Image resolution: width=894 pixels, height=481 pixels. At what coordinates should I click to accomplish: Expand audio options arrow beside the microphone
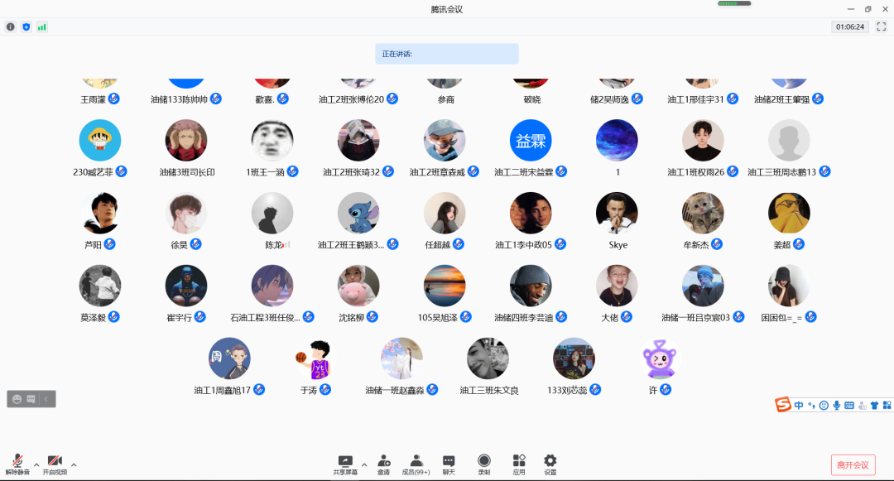tap(36, 464)
